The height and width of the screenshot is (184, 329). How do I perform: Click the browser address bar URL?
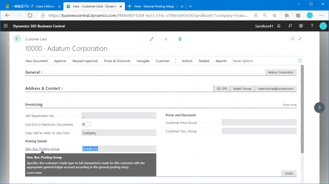(x=148, y=15)
